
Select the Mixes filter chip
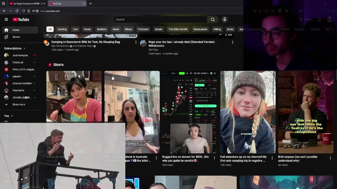128,29
